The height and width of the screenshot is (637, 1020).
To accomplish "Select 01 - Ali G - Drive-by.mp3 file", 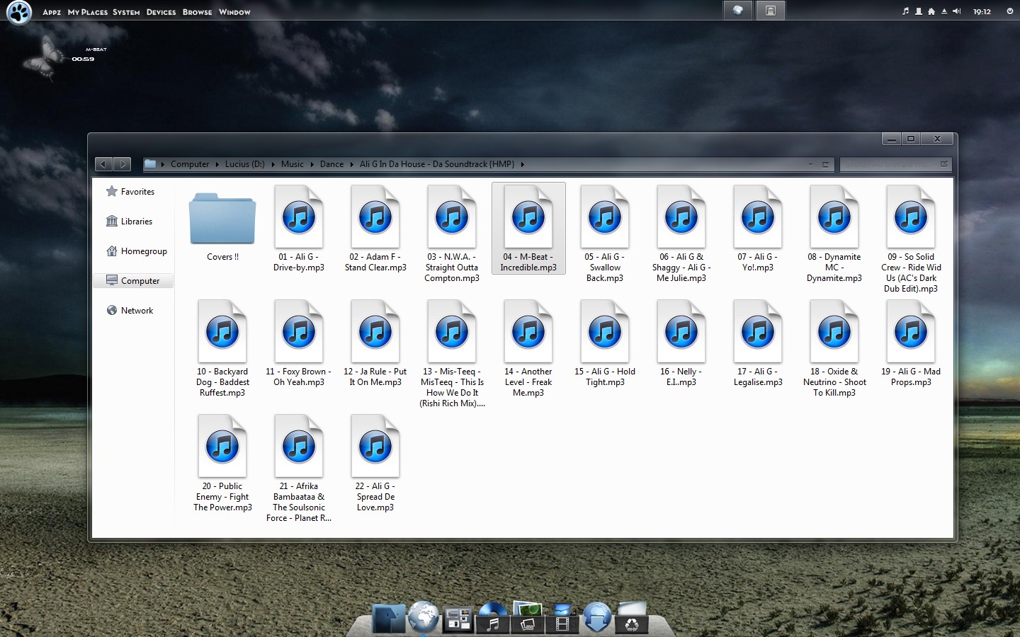I will pos(299,229).
